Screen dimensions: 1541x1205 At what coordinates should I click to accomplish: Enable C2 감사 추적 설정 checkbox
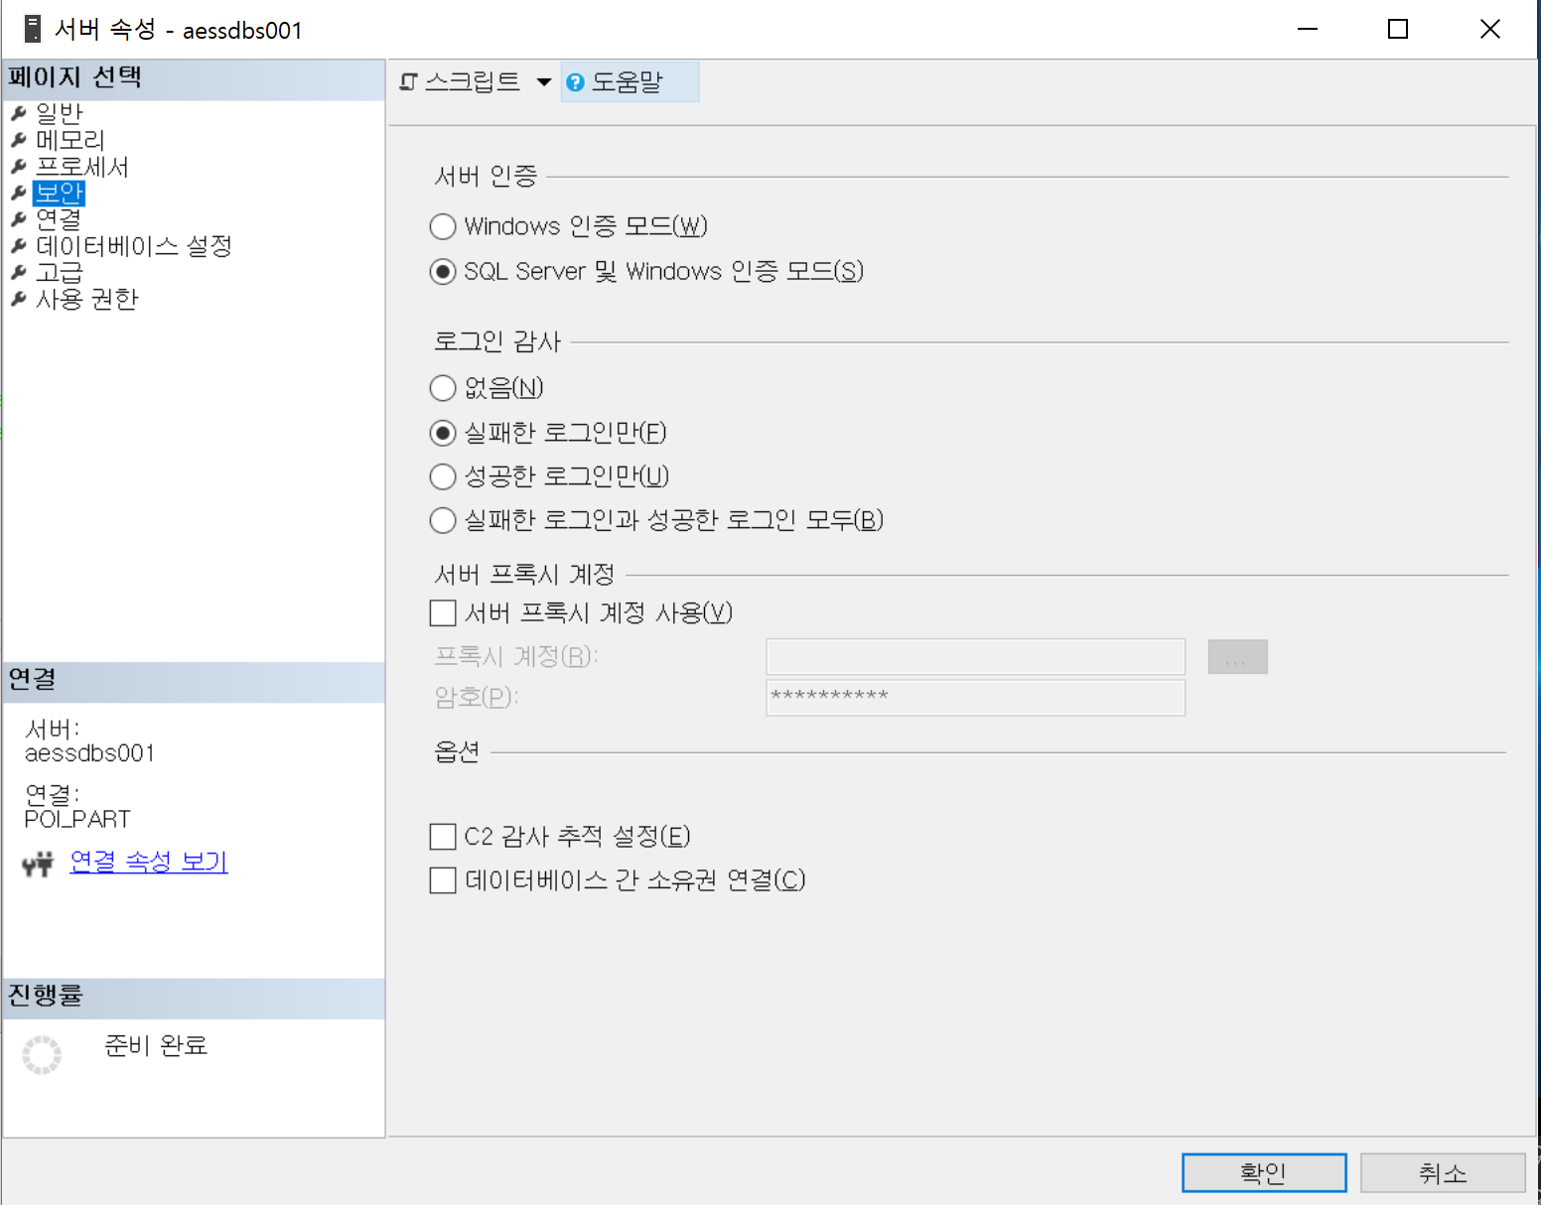coord(443,838)
